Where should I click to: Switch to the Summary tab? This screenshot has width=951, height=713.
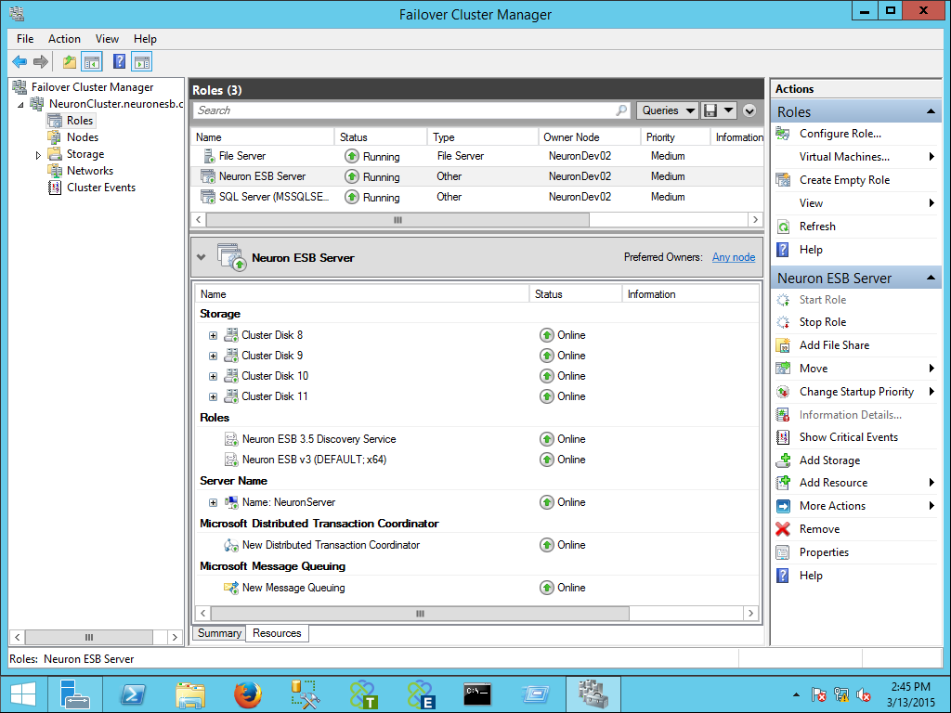point(219,633)
